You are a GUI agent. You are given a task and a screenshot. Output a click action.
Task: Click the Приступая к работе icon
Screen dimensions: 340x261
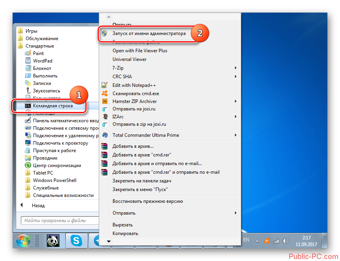(x=28, y=150)
